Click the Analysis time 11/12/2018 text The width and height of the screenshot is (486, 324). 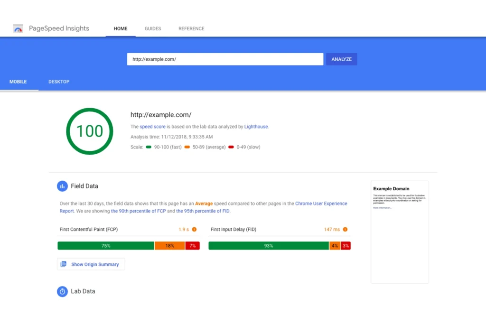(171, 137)
